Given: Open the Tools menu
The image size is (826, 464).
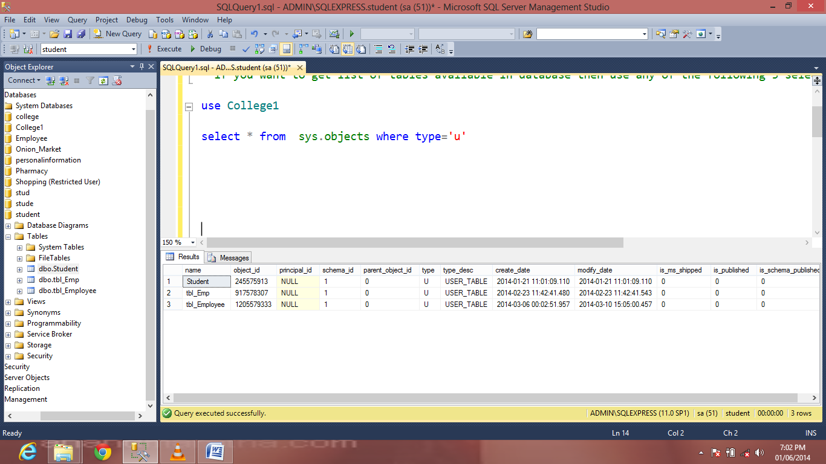Looking at the screenshot, I should (165, 20).
